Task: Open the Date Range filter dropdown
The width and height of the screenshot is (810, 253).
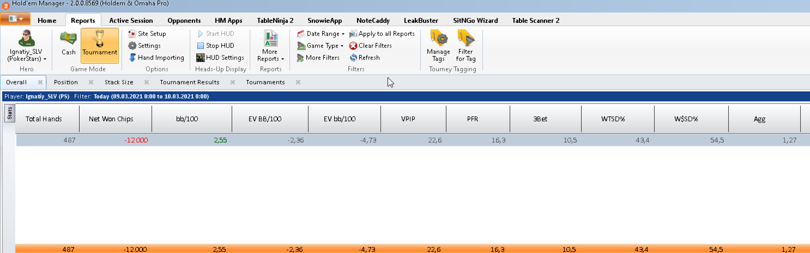Action: (321, 34)
